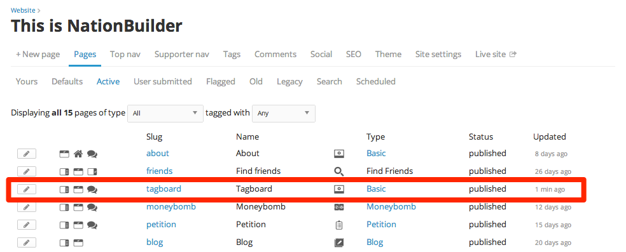Viewport: 626px width, 252px height.
Task: Click the pencil edit button for tagboard page
Action: click(26, 189)
